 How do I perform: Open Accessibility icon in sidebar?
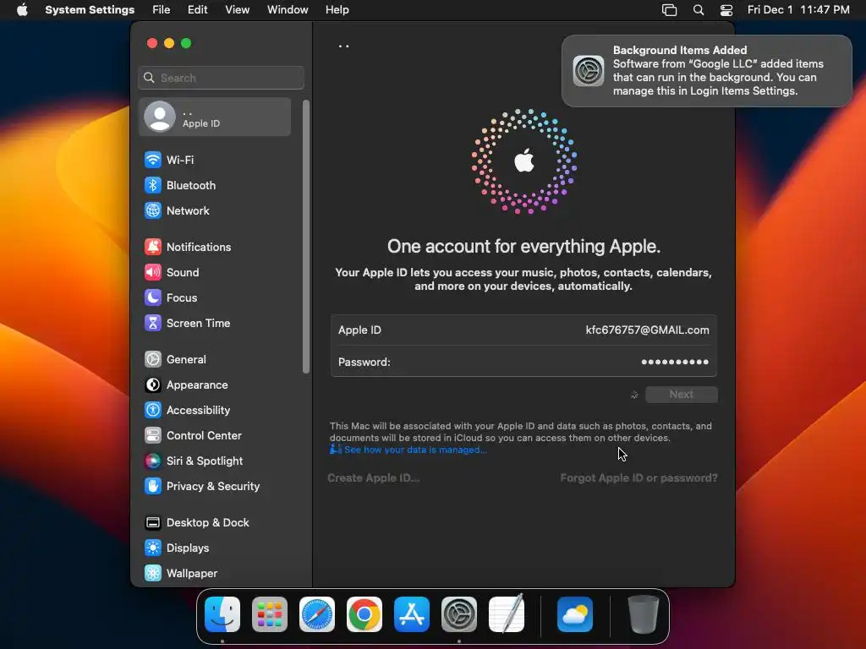pos(153,410)
